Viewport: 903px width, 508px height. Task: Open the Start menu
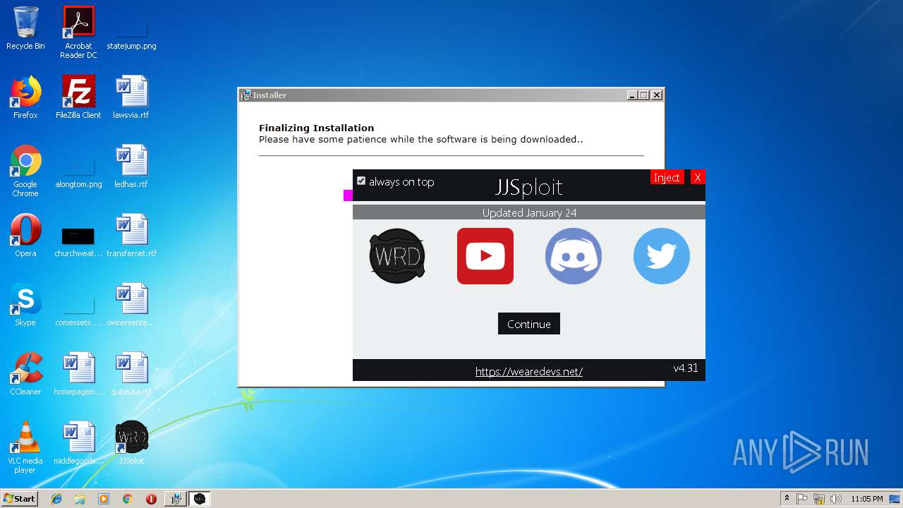coord(20,499)
